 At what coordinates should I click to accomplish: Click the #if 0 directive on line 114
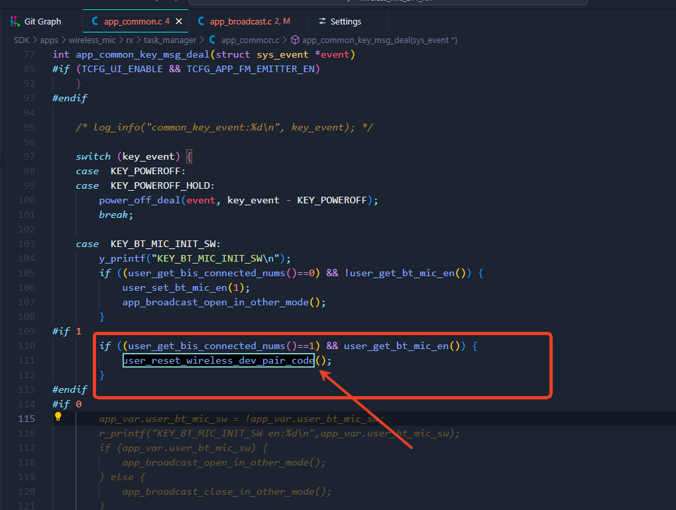67,404
